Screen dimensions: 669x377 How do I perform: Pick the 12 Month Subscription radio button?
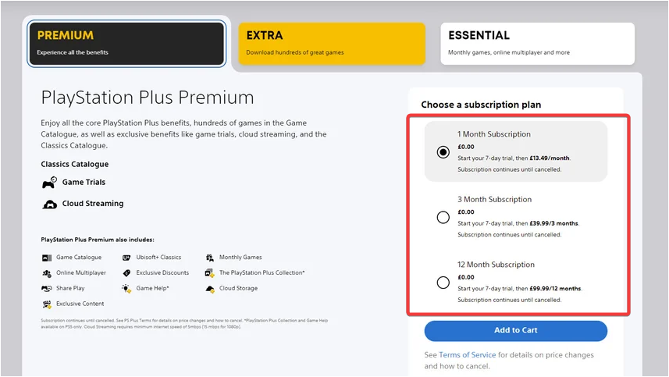[443, 283]
